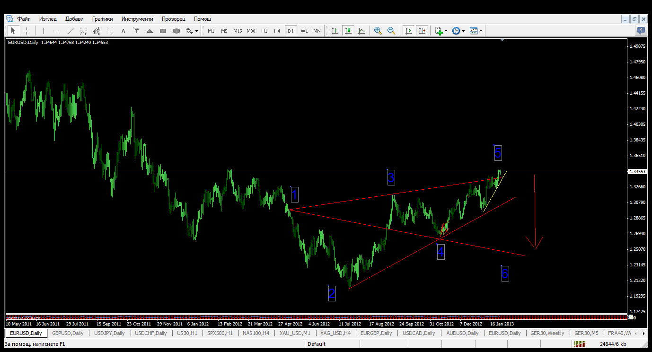Open the Изглед menu
This screenshot has height=352, width=652.
(48, 19)
